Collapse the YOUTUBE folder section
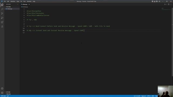The image size is (173, 97). point(8,7)
